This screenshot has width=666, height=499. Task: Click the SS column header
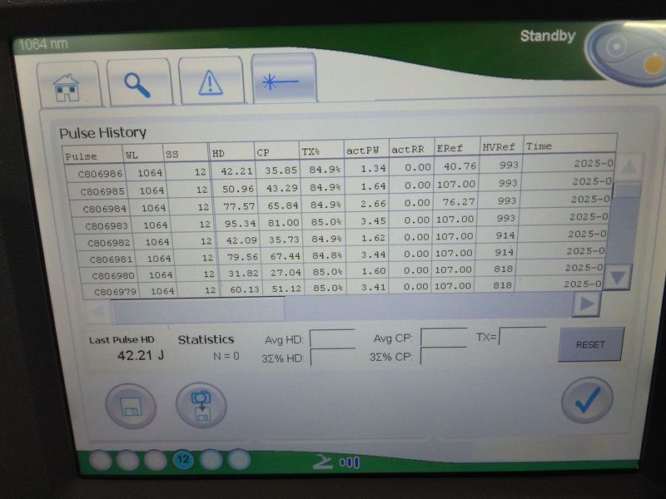click(x=186, y=153)
